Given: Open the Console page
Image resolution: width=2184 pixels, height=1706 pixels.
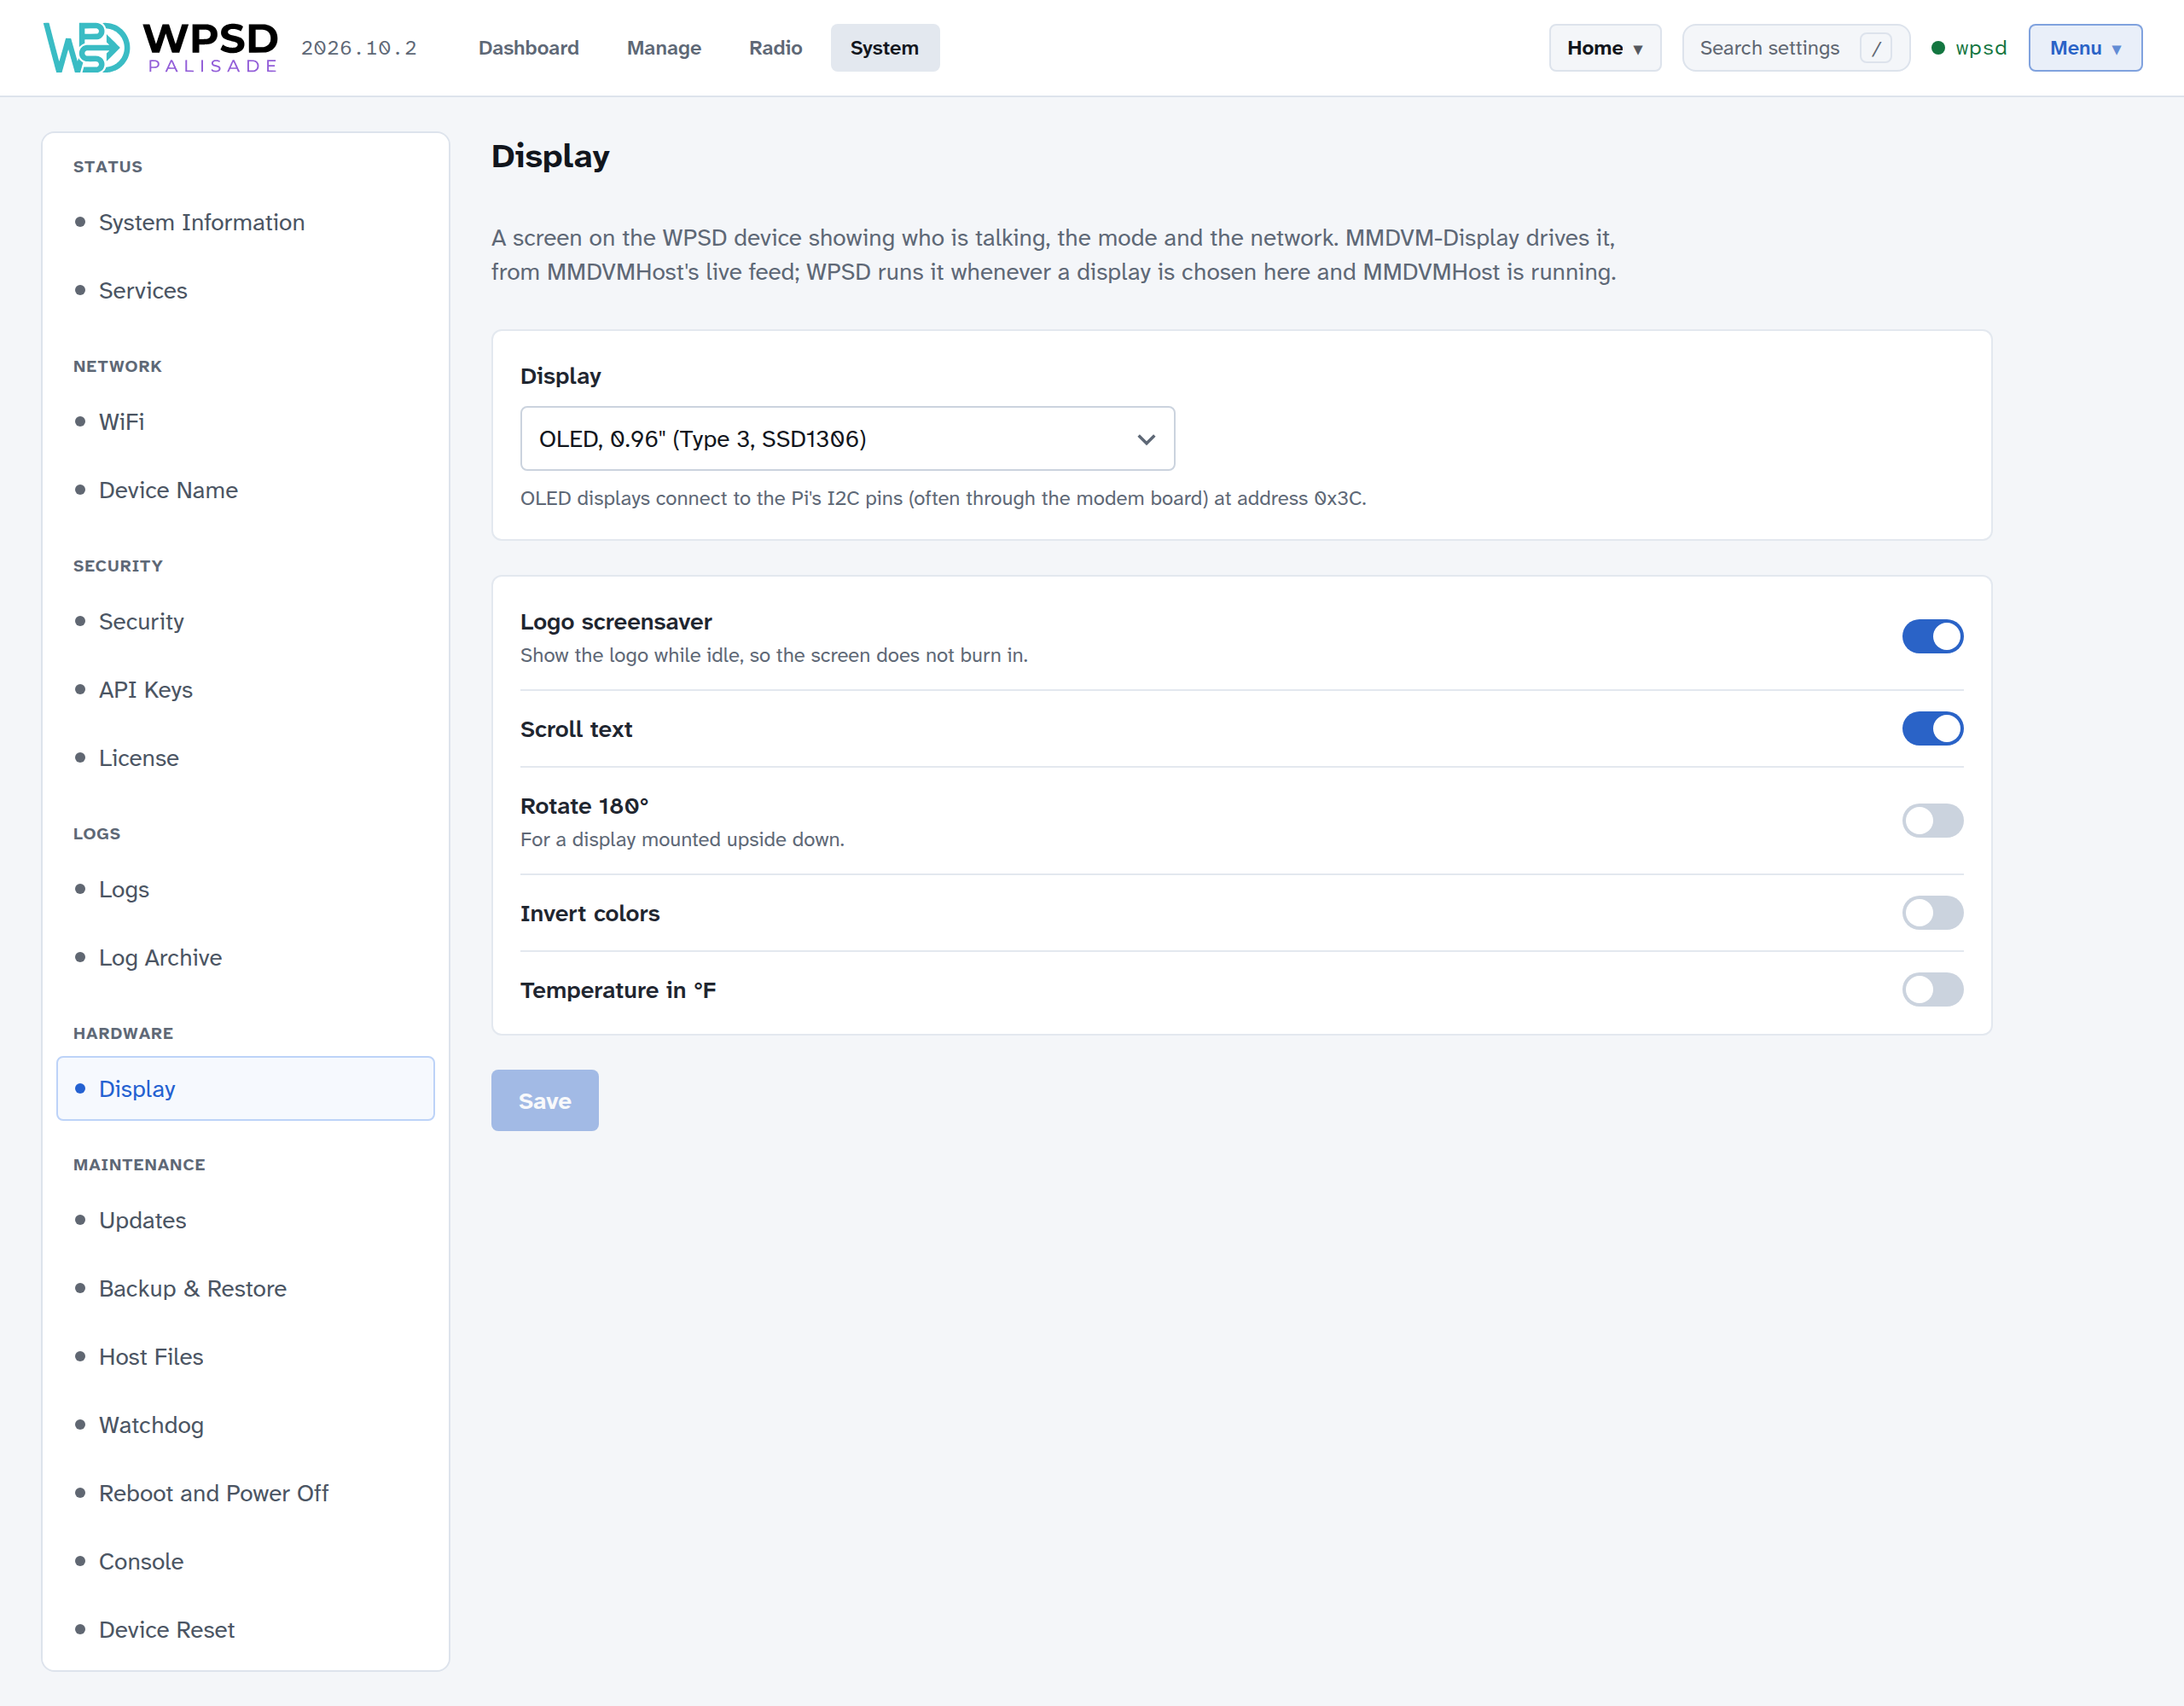Looking at the screenshot, I should click(245, 1562).
